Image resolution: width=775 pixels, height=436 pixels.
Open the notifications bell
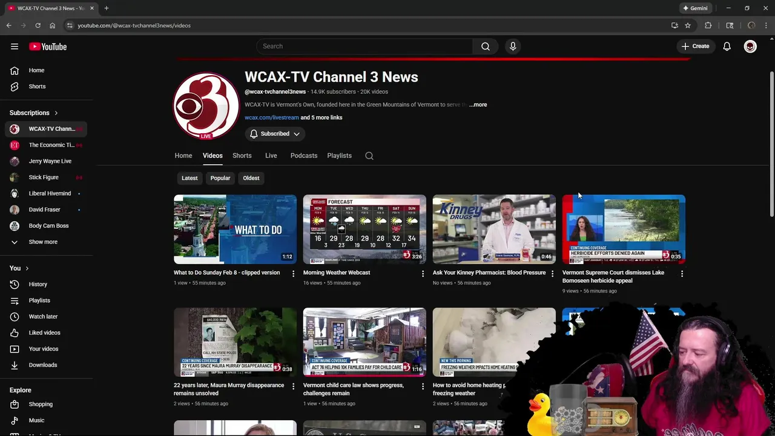point(727,46)
